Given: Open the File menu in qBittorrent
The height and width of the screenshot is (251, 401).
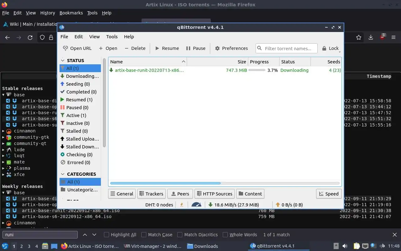Looking at the screenshot, I should pos(64,37).
